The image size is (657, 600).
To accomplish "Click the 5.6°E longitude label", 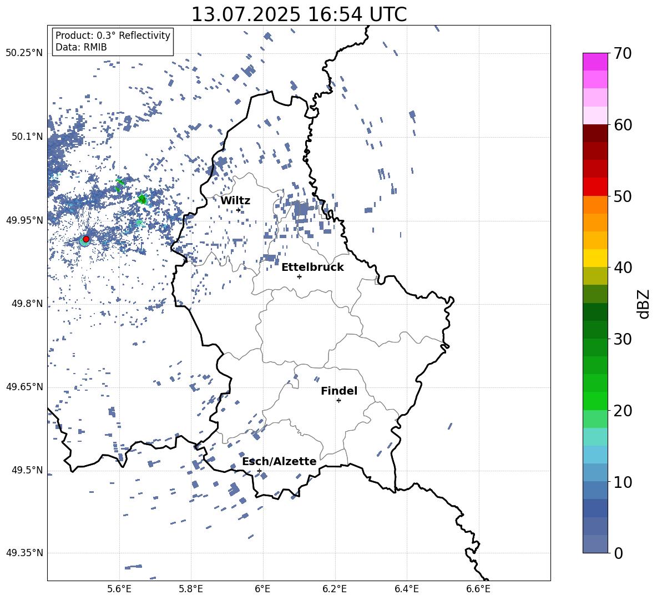I will pyautogui.click(x=119, y=589).
